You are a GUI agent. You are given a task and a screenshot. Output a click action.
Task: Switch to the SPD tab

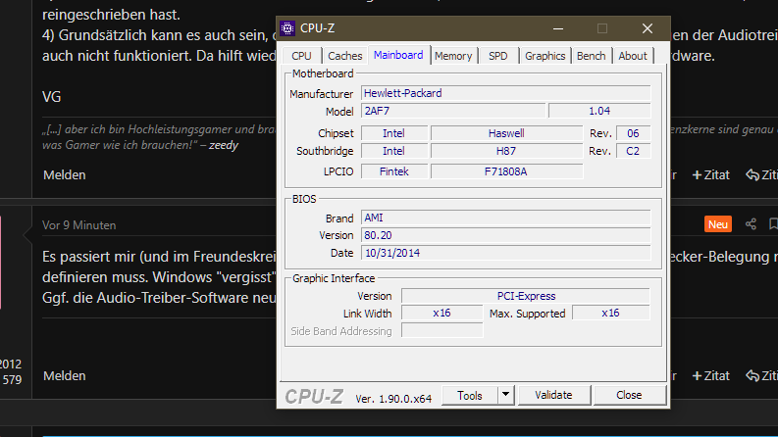click(x=498, y=56)
